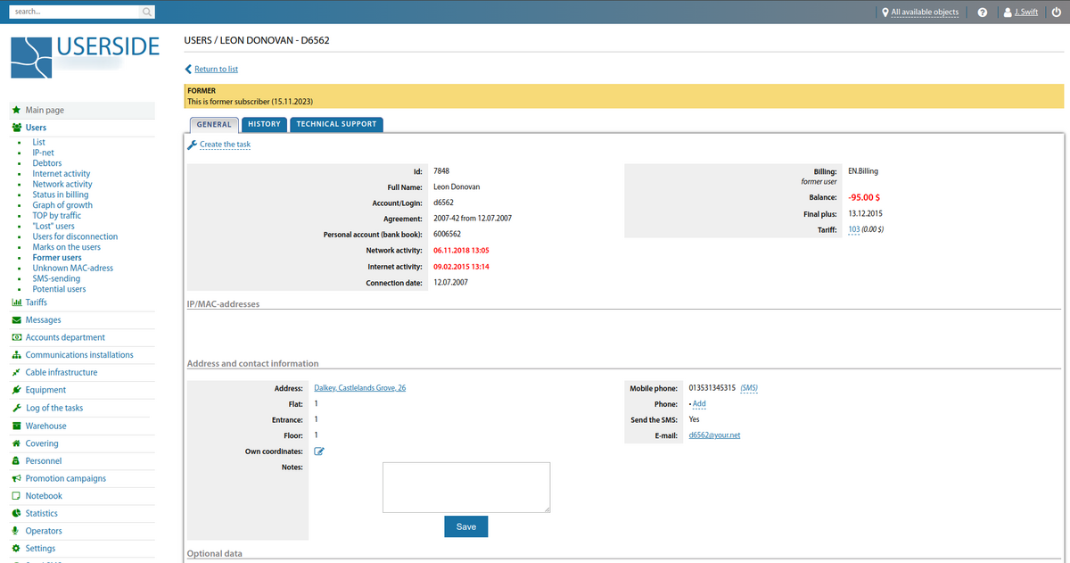
Task: Switch to the HISTORY tab
Action: tap(264, 124)
